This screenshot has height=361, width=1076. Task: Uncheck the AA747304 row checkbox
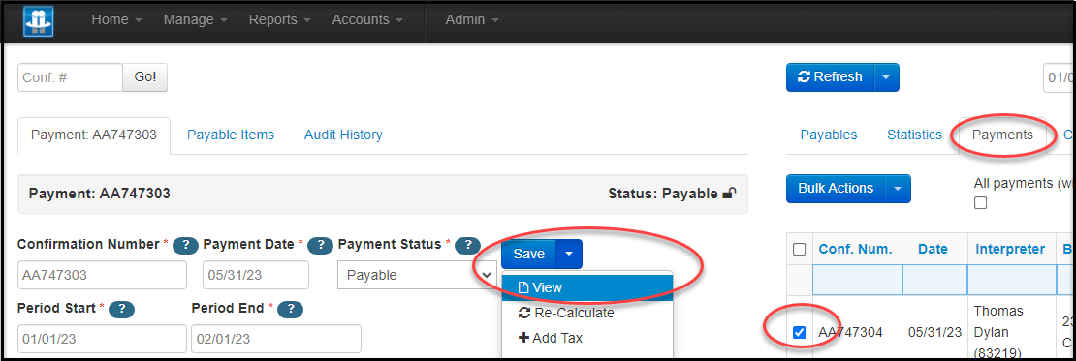coord(799,332)
